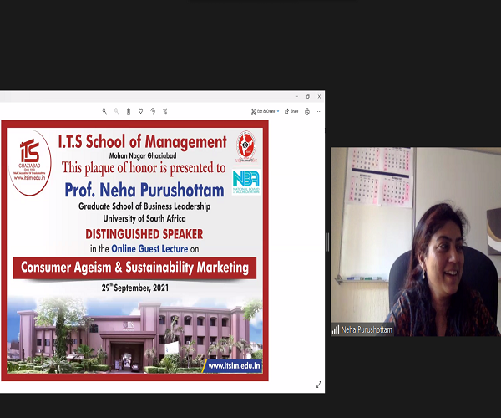Click the Online Guest Lecture text
The image size is (501, 418).
click(x=149, y=249)
